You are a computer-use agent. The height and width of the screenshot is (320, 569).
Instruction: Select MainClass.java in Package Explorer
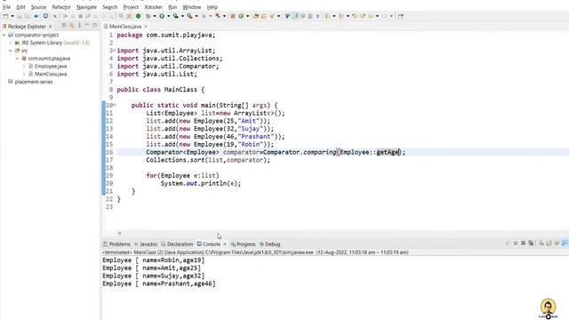click(x=51, y=74)
